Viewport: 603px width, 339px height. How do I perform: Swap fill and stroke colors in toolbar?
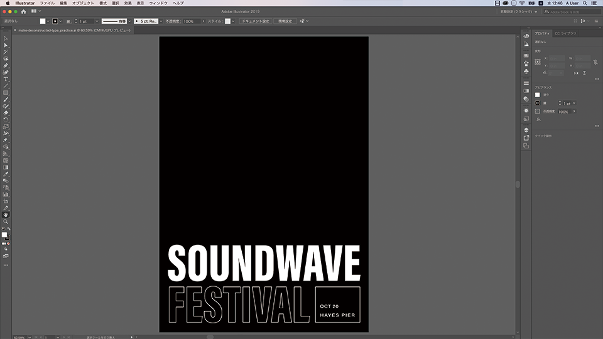[9, 229]
